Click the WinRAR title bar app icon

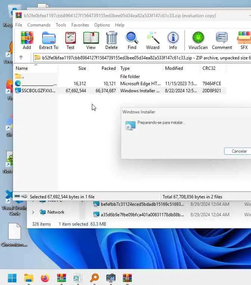[x=19, y=15]
